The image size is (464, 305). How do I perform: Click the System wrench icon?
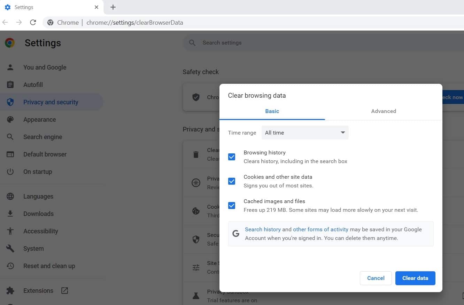[10, 248]
